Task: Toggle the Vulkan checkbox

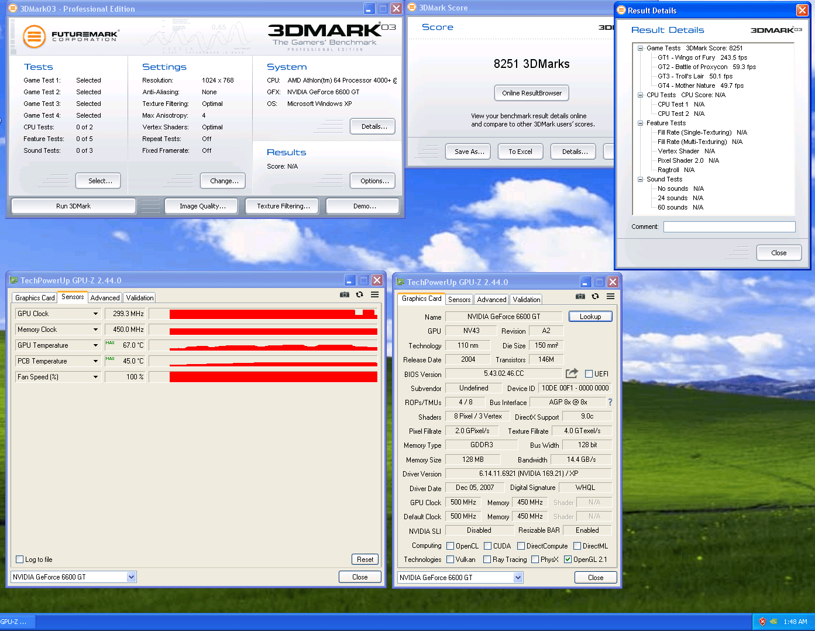Action: pyautogui.click(x=451, y=560)
